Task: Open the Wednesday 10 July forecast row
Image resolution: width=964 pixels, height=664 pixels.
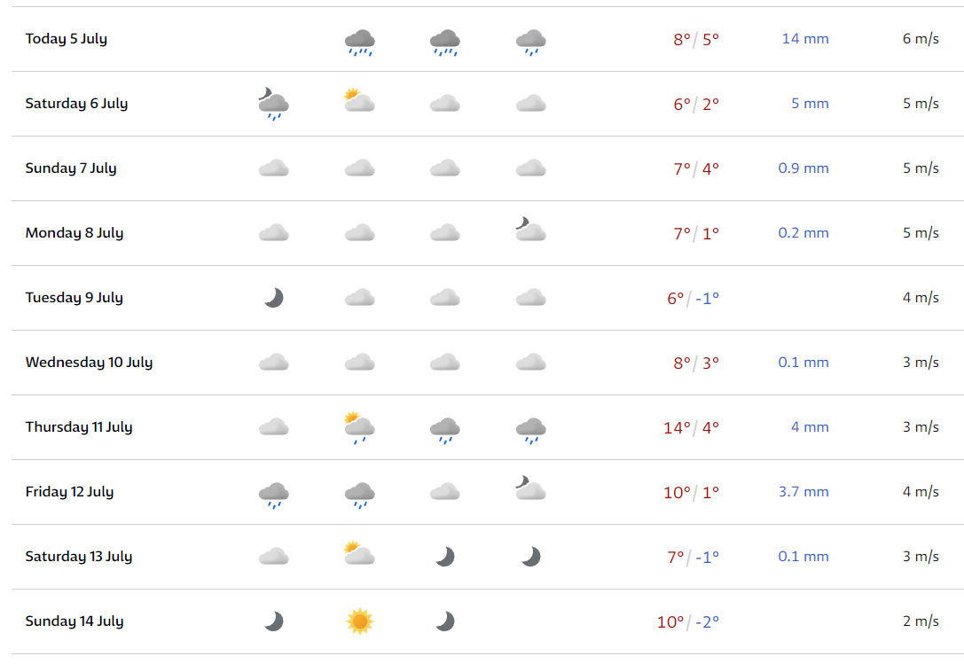Action: click(x=488, y=363)
